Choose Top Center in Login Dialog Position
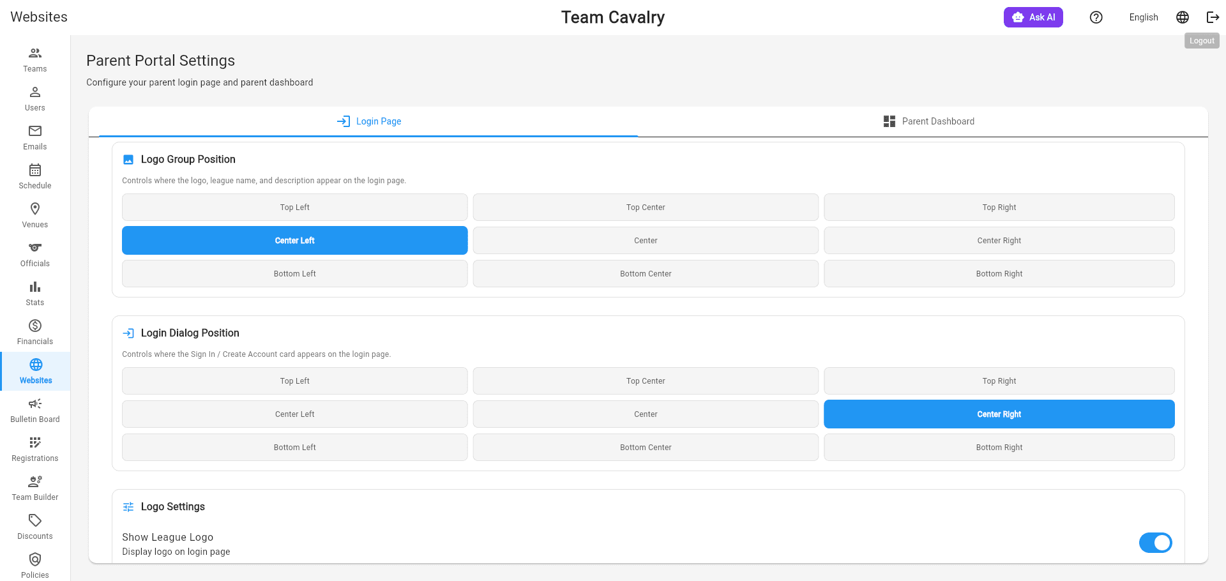Viewport: 1226px width, 581px height. (646, 381)
